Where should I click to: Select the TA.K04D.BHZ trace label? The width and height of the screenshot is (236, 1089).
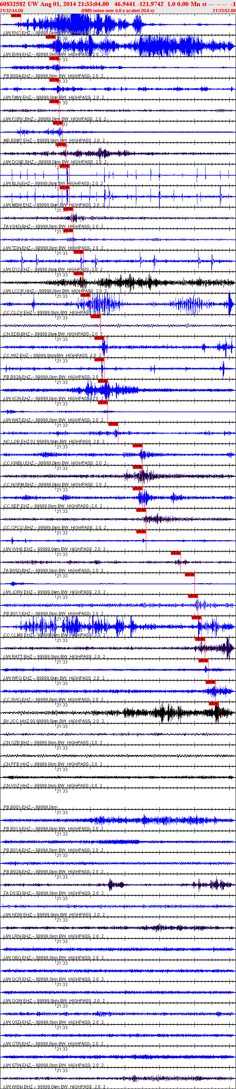click(54, 227)
